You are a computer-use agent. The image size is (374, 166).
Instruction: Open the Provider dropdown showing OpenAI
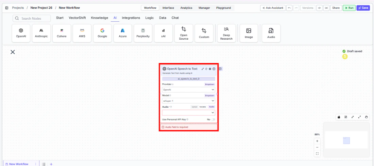point(189,90)
